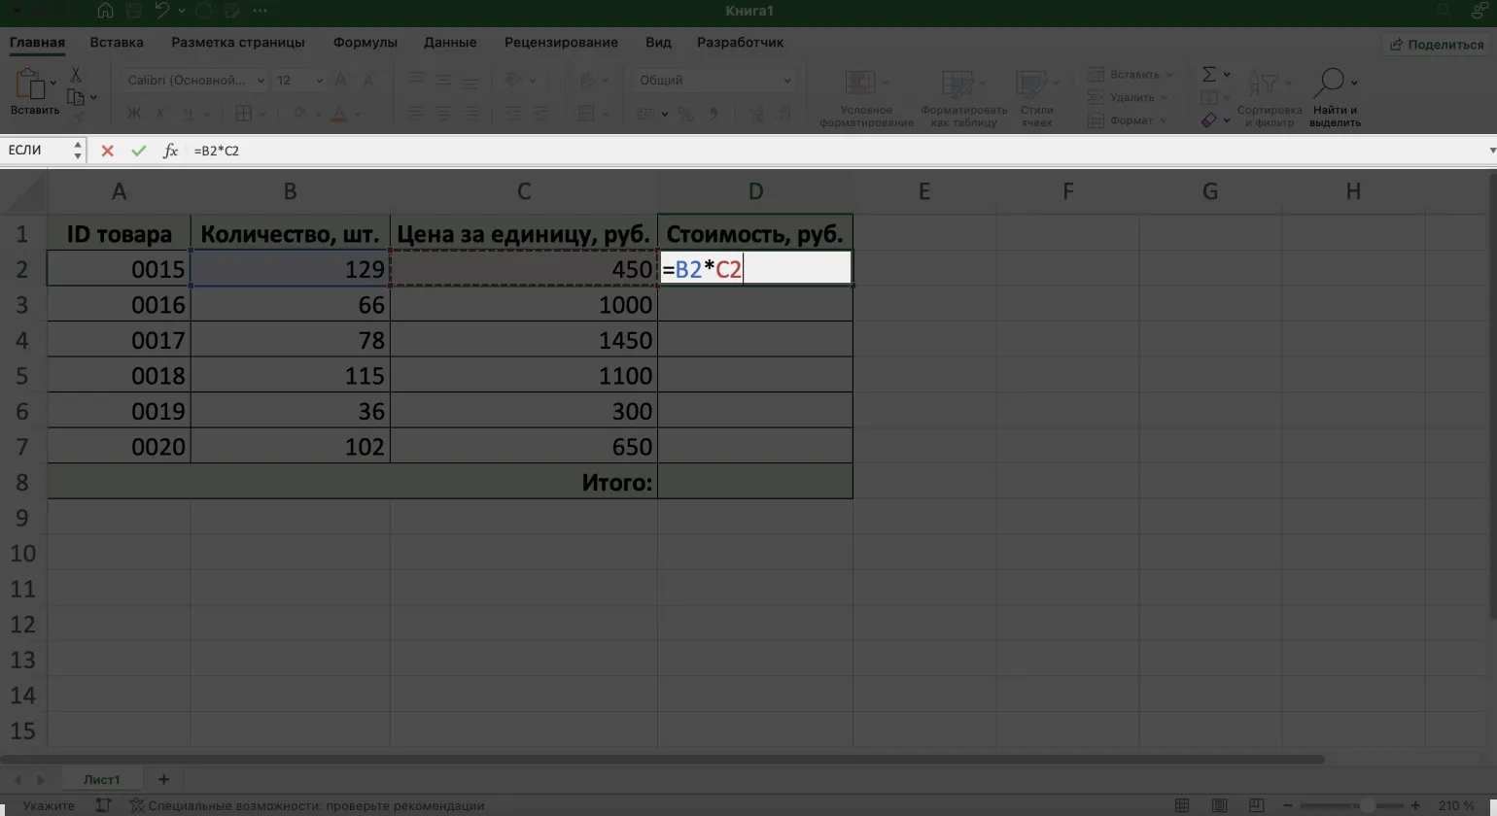The height and width of the screenshot is (816, 1497).
Task: Switch to Page Layout view in status bar
Action: click(x=1219, y=805)
